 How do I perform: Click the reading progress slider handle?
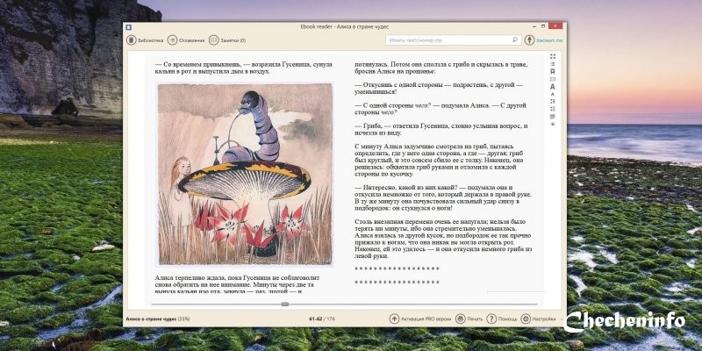(284, 304)
